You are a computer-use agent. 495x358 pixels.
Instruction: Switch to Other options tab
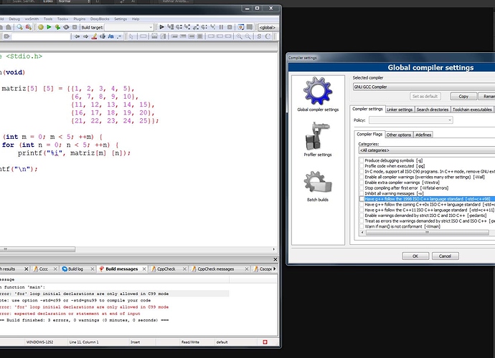[399, 135]
